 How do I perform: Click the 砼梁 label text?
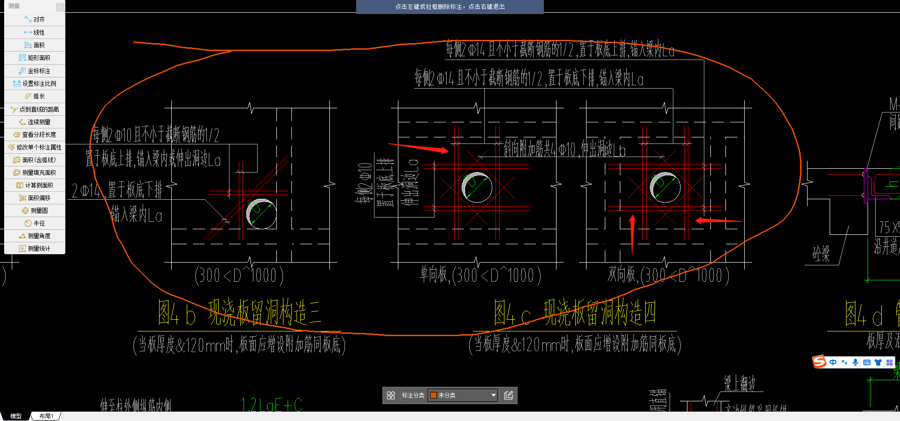tap(821, 254)
